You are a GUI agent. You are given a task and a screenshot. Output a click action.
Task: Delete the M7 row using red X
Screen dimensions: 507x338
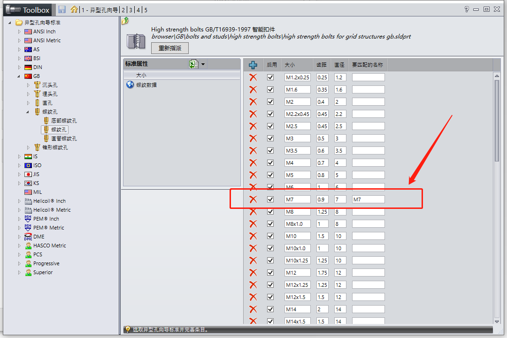[x=253, y=200]
